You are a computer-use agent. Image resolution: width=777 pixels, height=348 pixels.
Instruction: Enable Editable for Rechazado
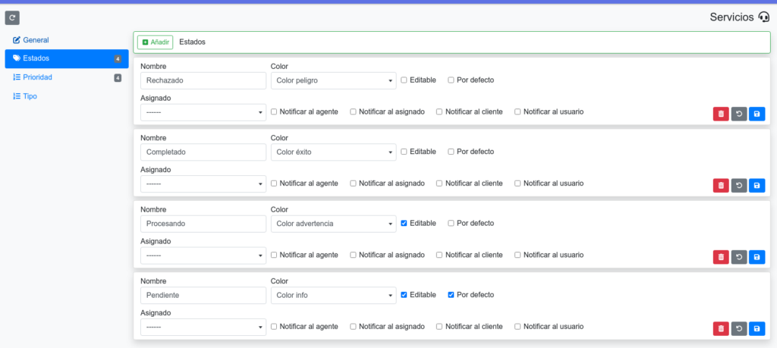[404, 80]
